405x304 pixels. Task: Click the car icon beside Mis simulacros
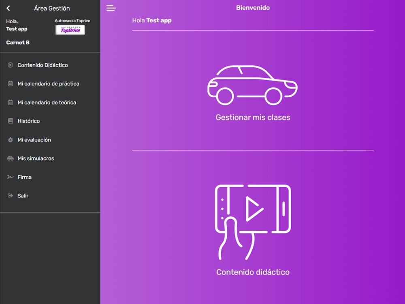[x=11, y=158]
